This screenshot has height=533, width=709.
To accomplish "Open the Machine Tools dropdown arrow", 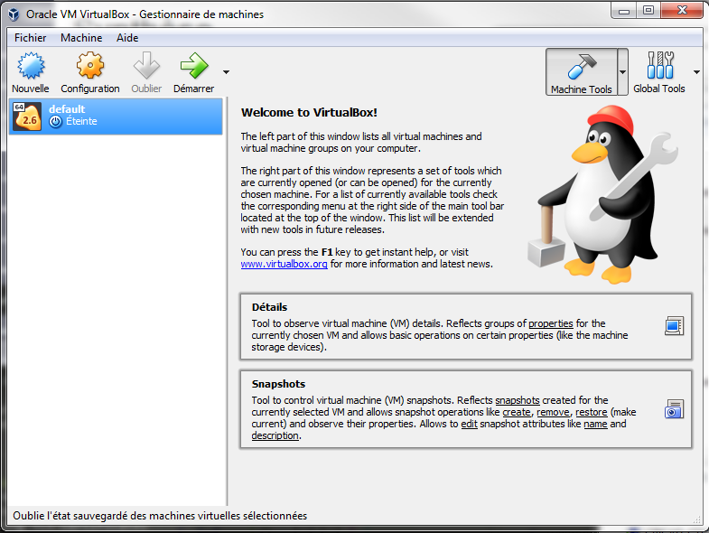I will [x=622, y=72].
